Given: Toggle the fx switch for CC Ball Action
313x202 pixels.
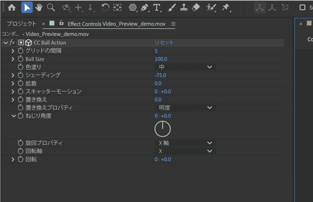Looking at the screenshot, I should [x=13, y=43].
